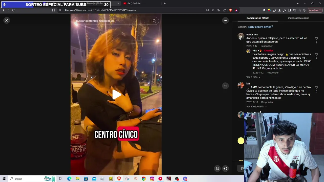Open the Windows Start menu
This screenshot has width=324, height=182.
point(4,179)
